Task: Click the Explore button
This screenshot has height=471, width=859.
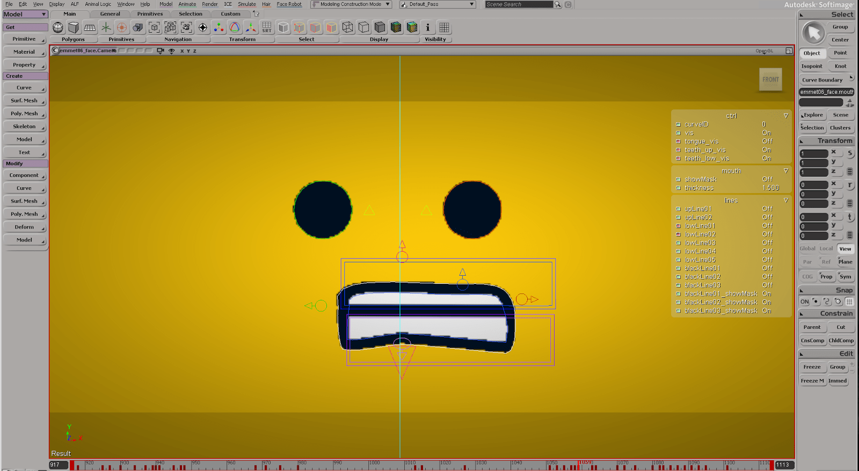Action: point(812,115)
